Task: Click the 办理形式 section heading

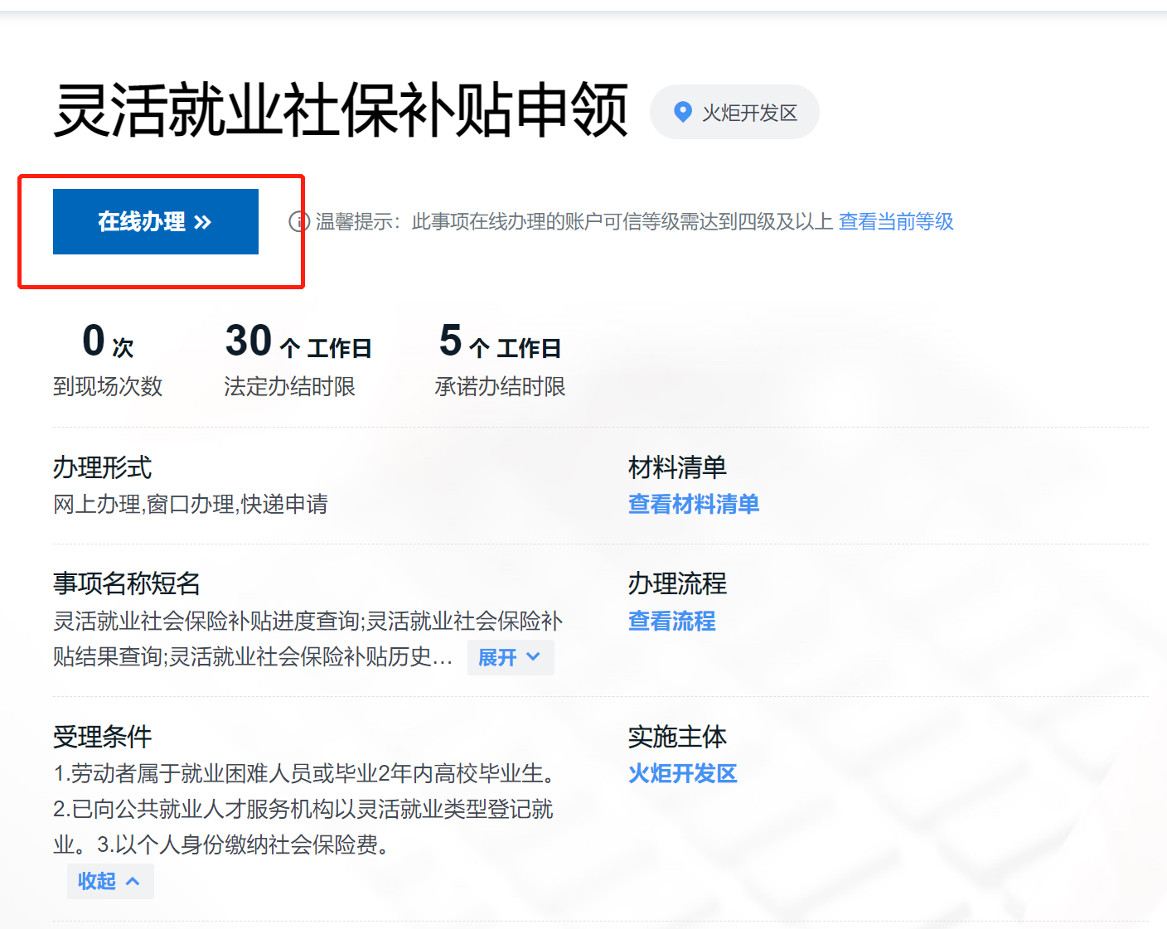Action: [x=100, y=467]
